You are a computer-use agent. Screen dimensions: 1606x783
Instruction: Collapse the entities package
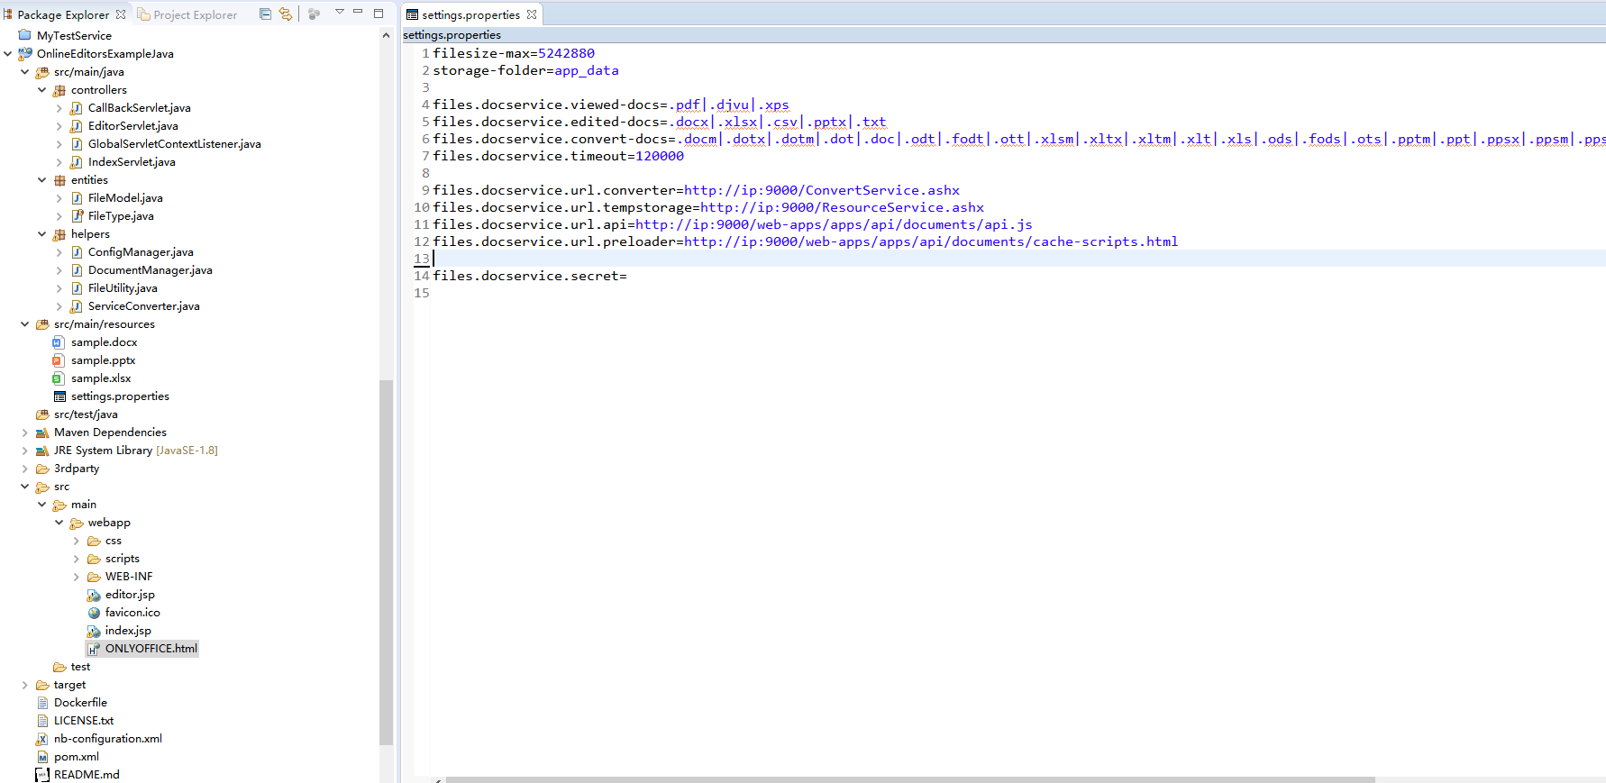[x=42, y=180]
